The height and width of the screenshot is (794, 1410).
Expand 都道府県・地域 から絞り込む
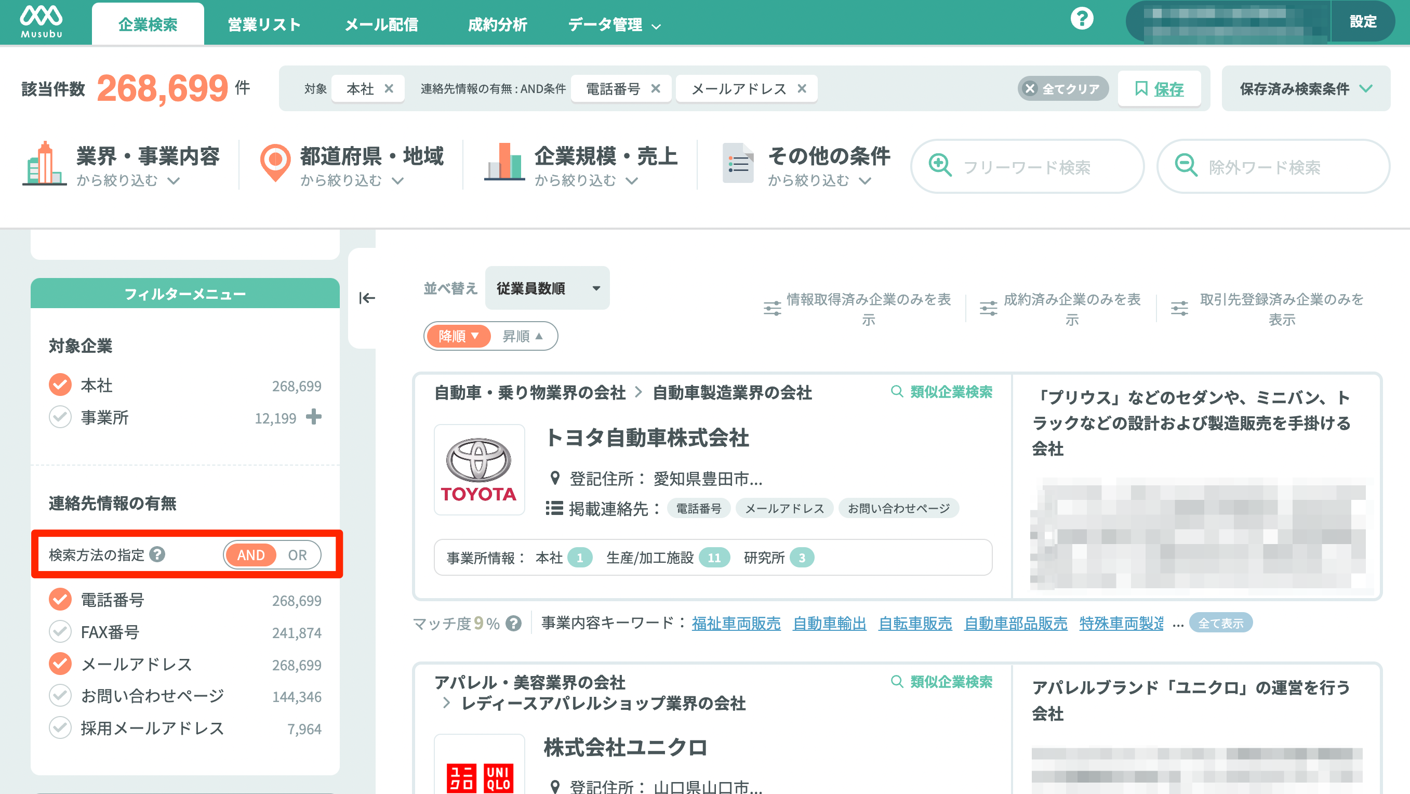click(352, 181)
